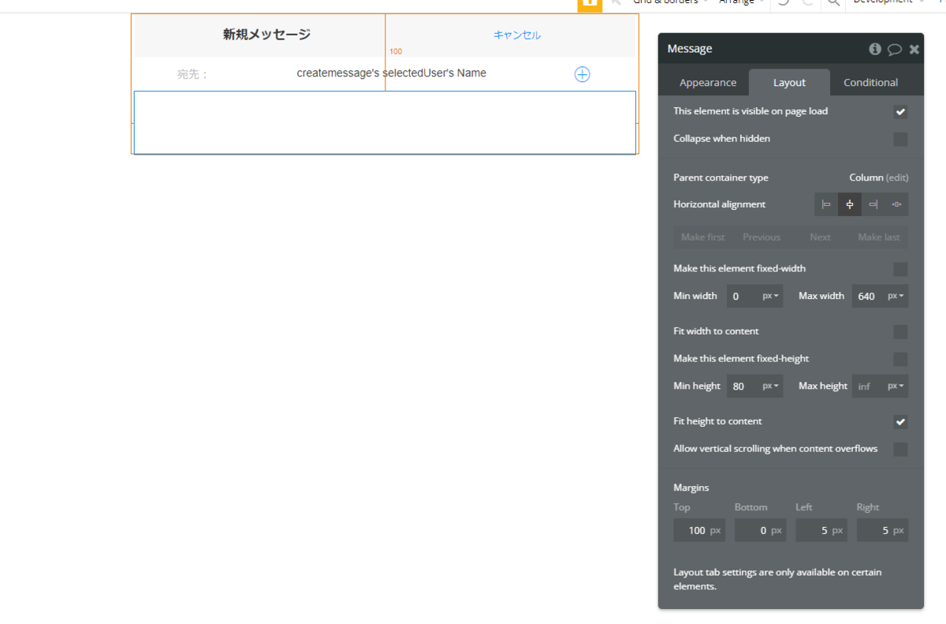946x624 pixels.
Task: Select the 新規メッセージ title text
Action: pyautogui.click(x=266, y=35)
